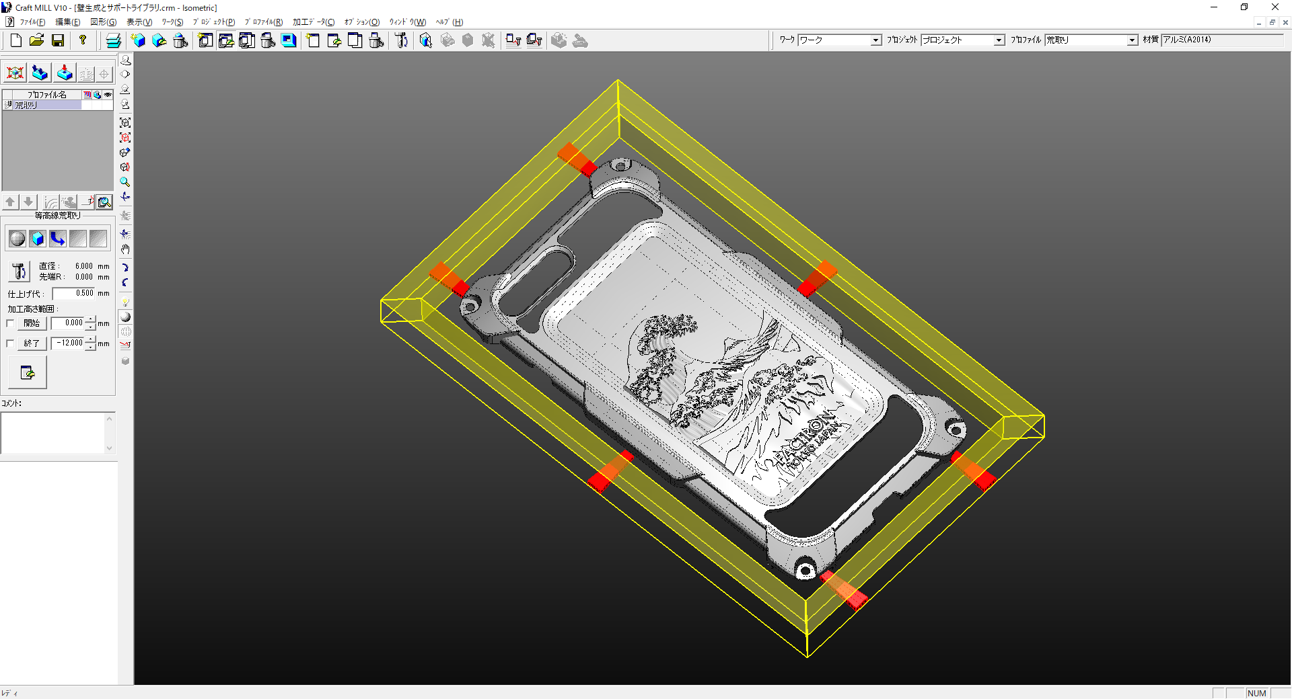
Task: Click the New file icon
Action: 15,40
